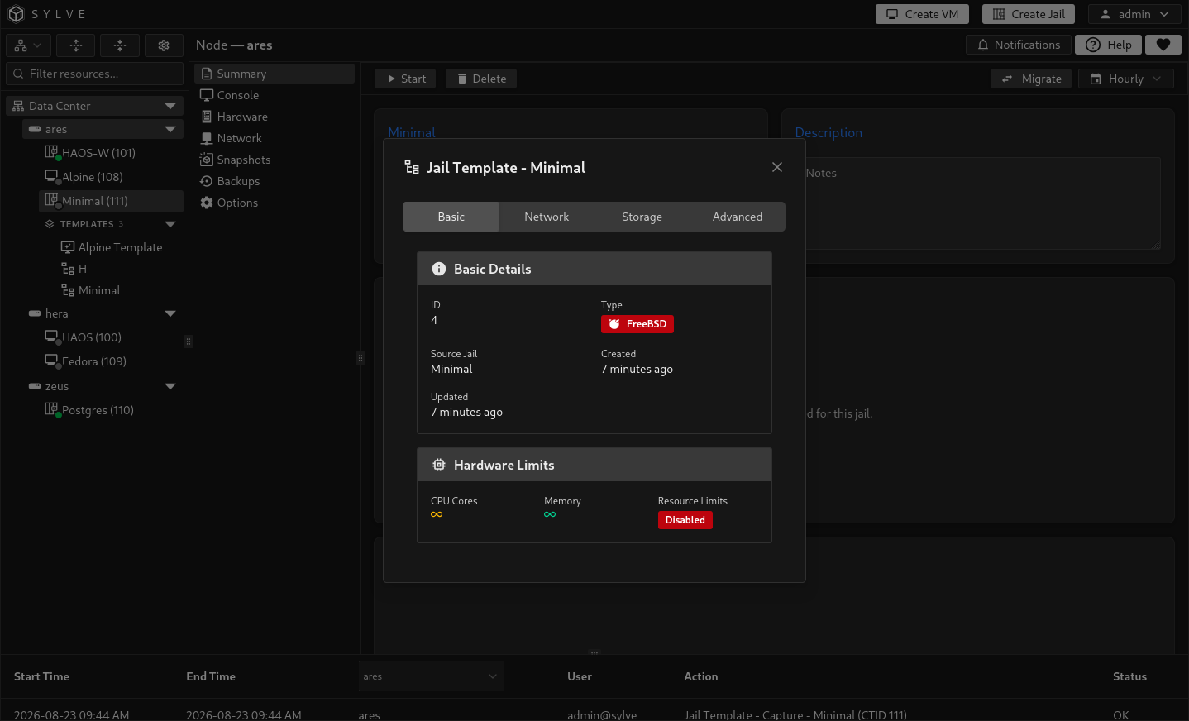Collapse the zeus node arrow
The width and height of the screenshot is (1189, 721).
170,386
